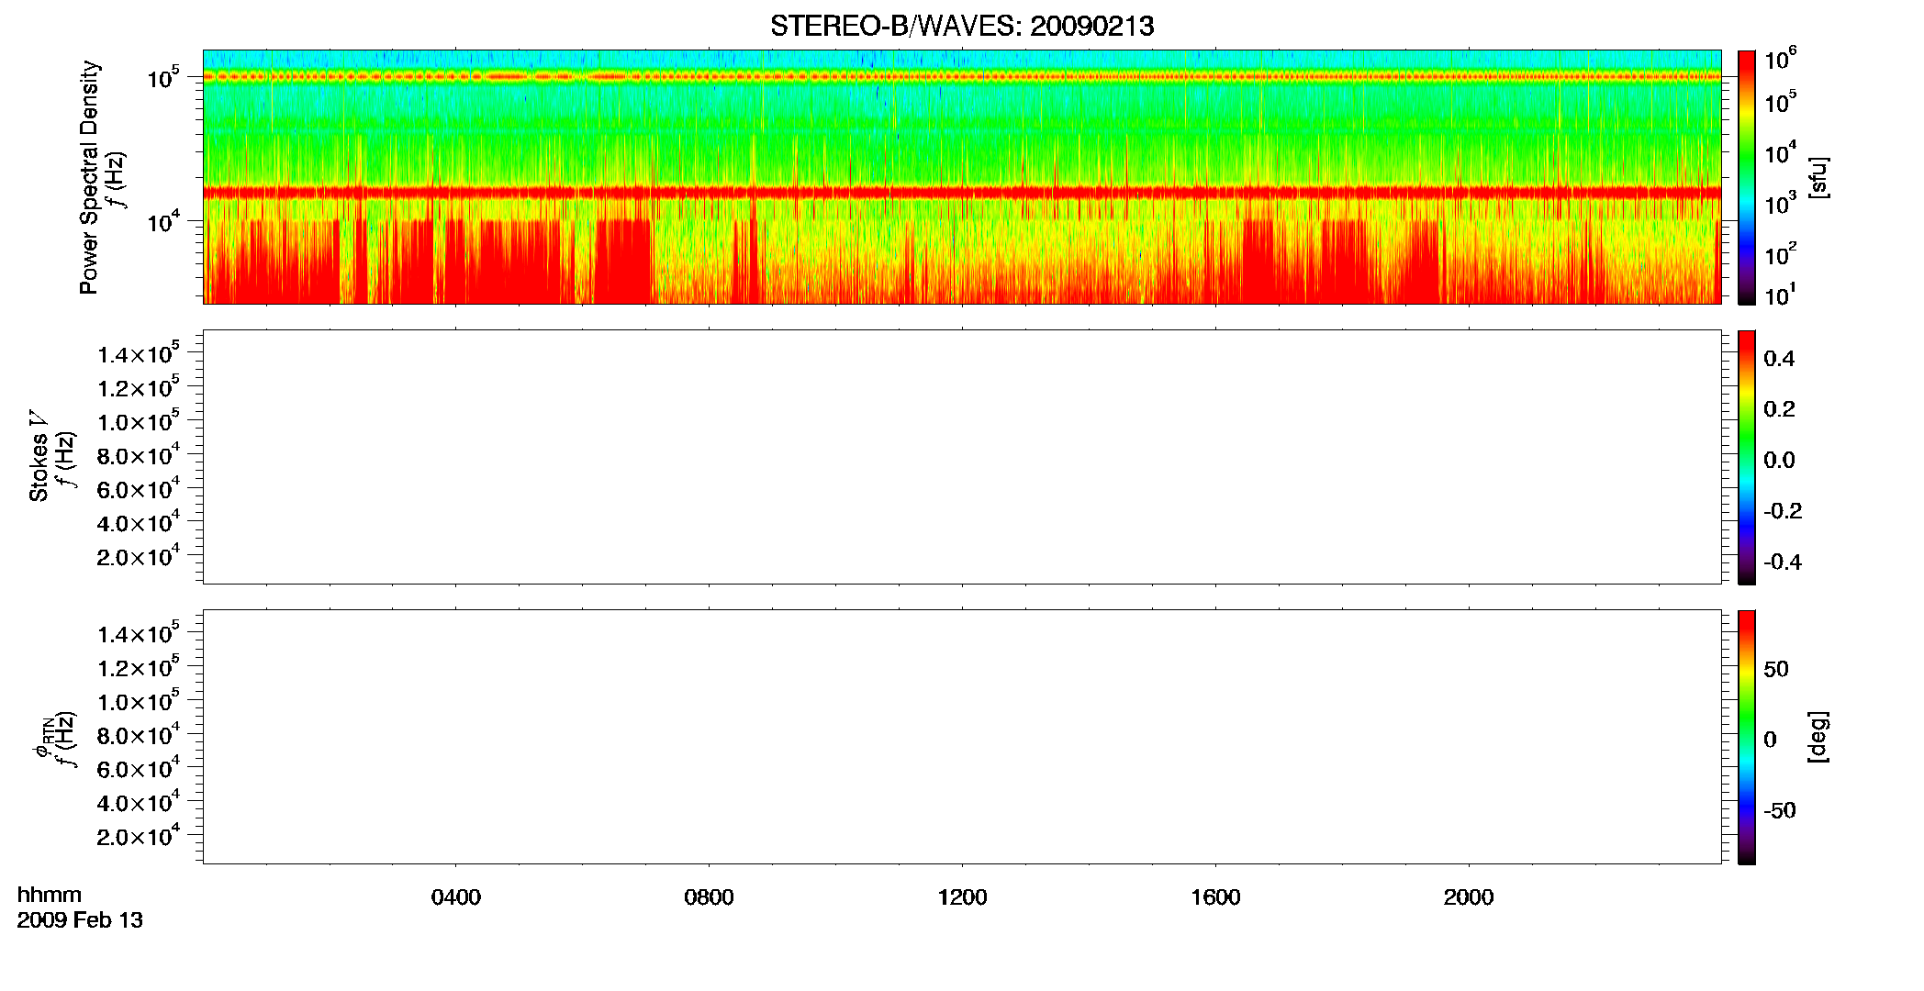Click the 10^6 tick on the top color bar
1924x991 pixels.
coord(1782,59)
